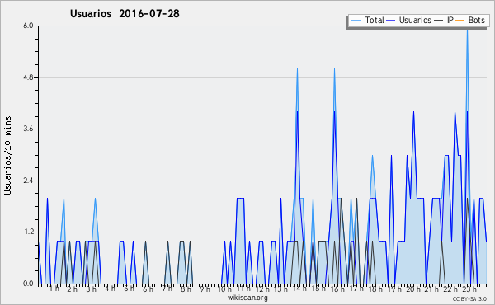This screenshot has width=495, height=305.
Task: Click the '1 h' x-axis label
Action: coord(54,289)
